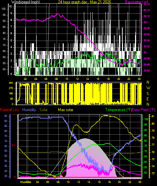Click the 30.1 barometer scale value
Screen dimensions: 157x186
point(146,22)
